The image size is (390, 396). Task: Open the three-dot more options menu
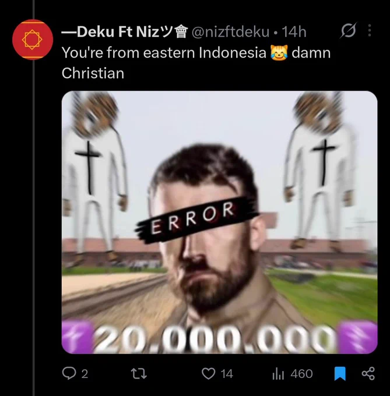[x=370, y=30]
